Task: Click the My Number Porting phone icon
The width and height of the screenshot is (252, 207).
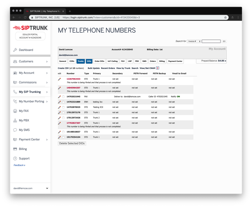Action: 15,101
